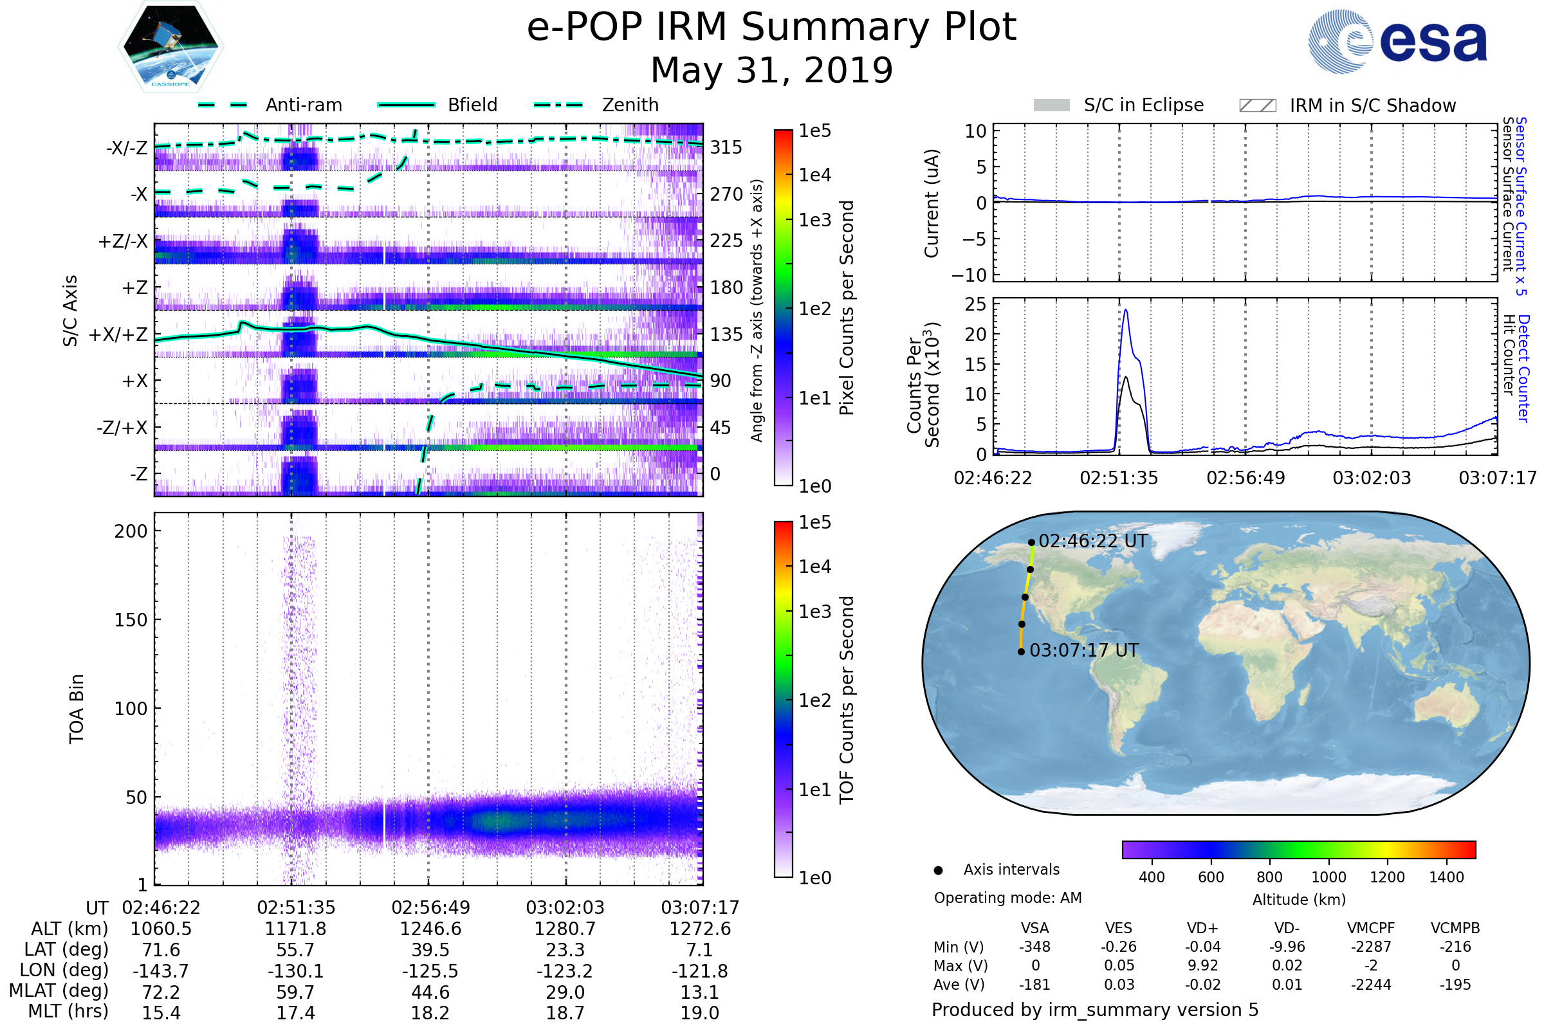
Task: Click the S/C in Eclipse gray swatch
Action: [1051, 105]
